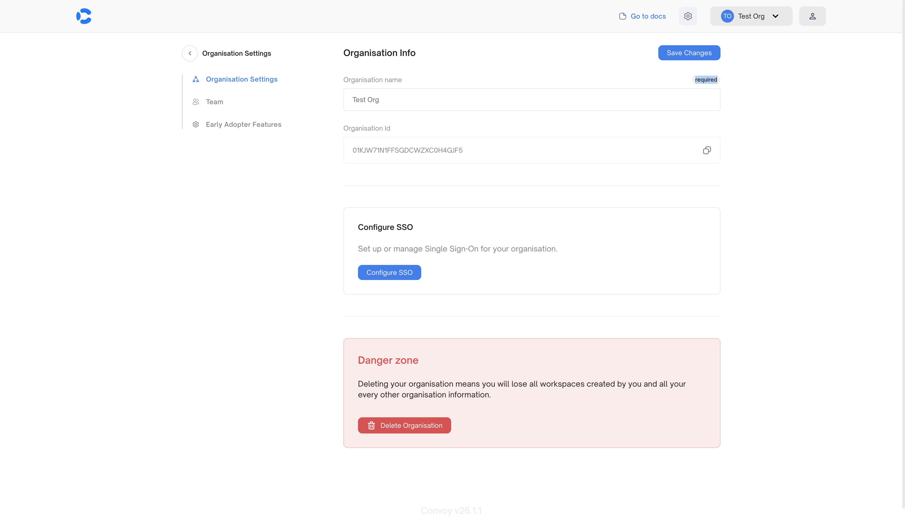Open settings via gear icon in header
Screen dimensions: 905x518
[688, 16]
